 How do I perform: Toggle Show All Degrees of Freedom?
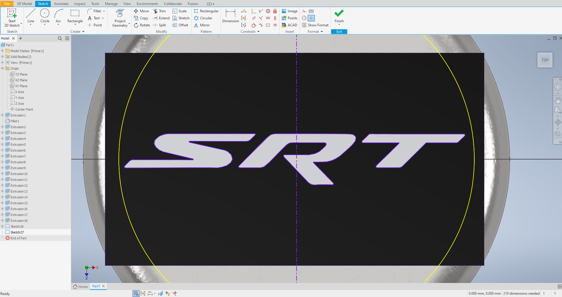167,293
